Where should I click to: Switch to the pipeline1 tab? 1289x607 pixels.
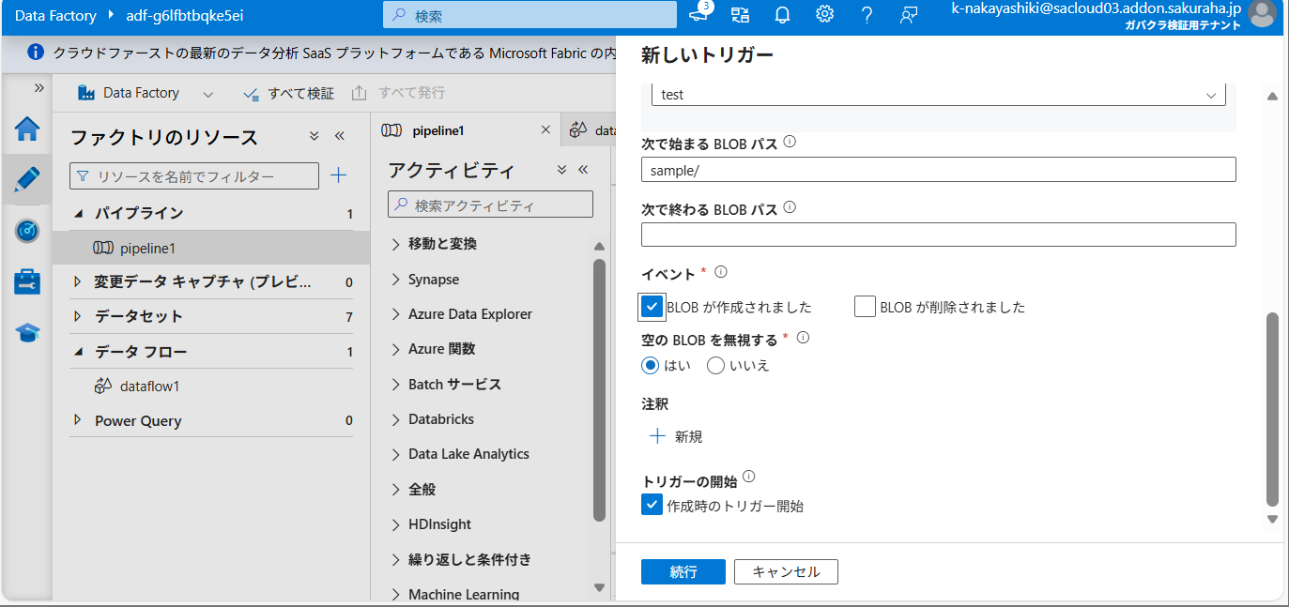pos(437,130)
